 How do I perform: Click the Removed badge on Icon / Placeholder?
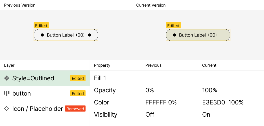(75, 109)
